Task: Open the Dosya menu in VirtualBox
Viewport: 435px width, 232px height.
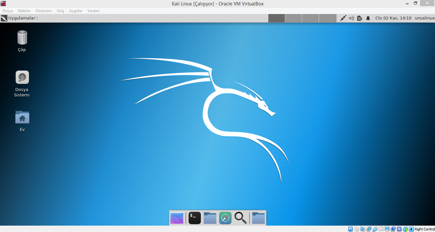Action: click(8, 11)
